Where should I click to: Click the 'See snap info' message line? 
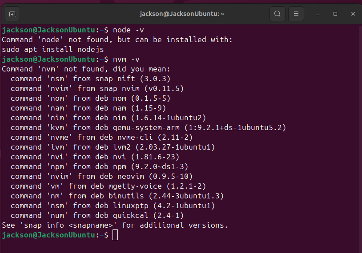(115, 225)
